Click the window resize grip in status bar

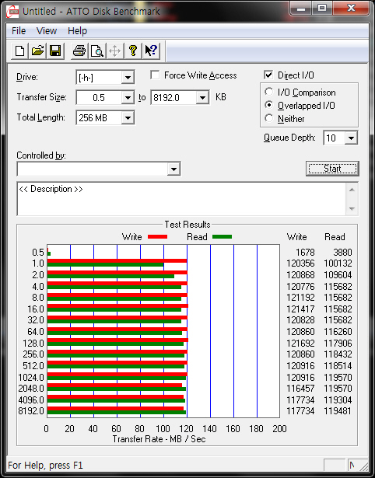363,466
